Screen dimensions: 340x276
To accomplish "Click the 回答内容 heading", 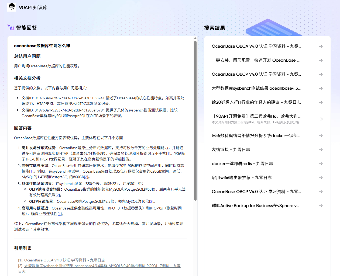I will coord(23,128).
